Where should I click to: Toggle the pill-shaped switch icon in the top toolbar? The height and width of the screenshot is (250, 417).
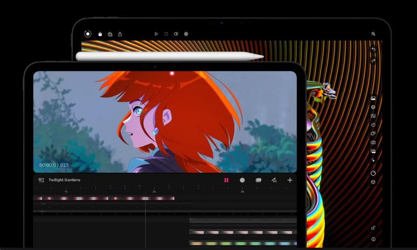point(176,34)
